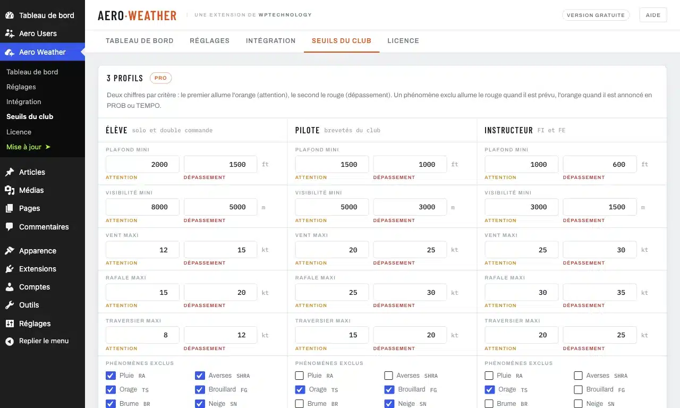Switch to the Tableau de bord plugin tab
This screenshot has width=680, height=408.
pyautogui.click(x=140, y=41)
